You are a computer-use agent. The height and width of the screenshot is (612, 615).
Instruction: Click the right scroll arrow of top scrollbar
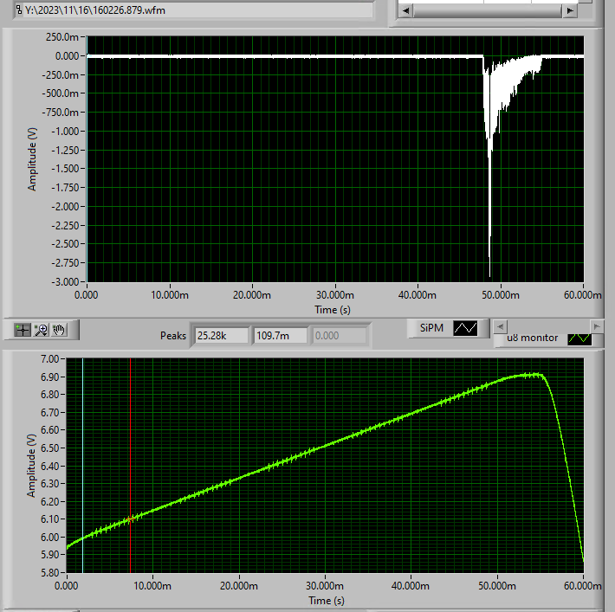click(569, 10)
